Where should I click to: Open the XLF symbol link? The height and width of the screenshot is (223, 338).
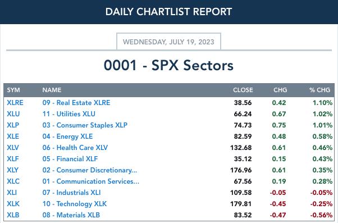coord(13,159)
